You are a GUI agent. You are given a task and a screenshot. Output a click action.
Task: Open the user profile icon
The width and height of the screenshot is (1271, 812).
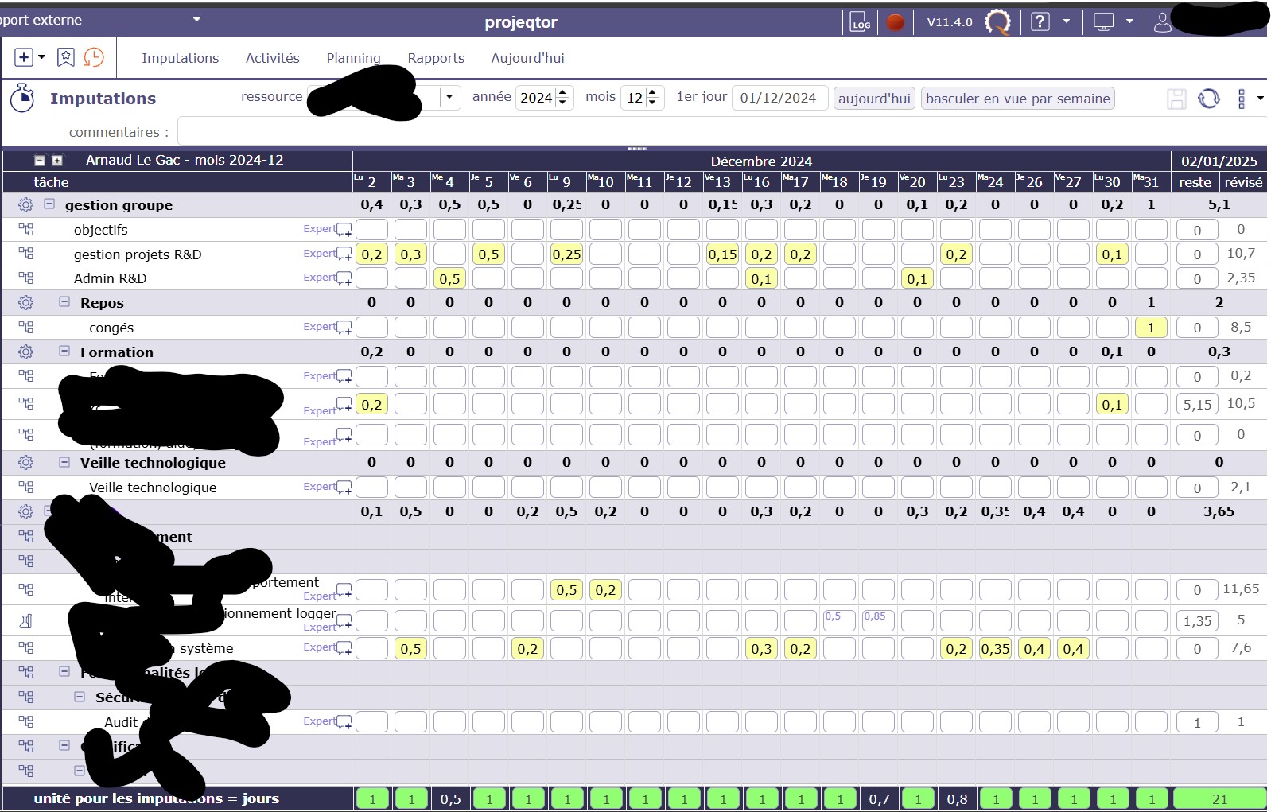click(1162, 22)
